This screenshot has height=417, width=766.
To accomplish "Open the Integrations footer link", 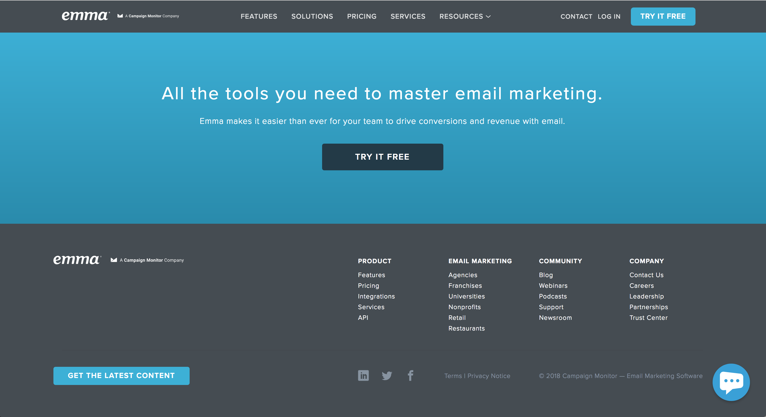I will pos(376,296).
